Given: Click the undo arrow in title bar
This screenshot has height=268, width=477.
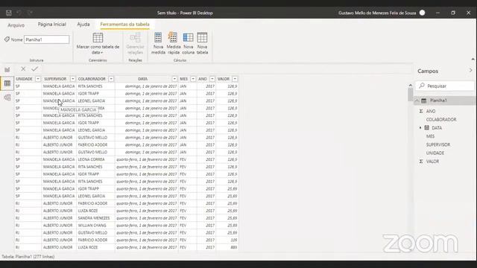Looking at the screenshot, I should click(19, 13).
